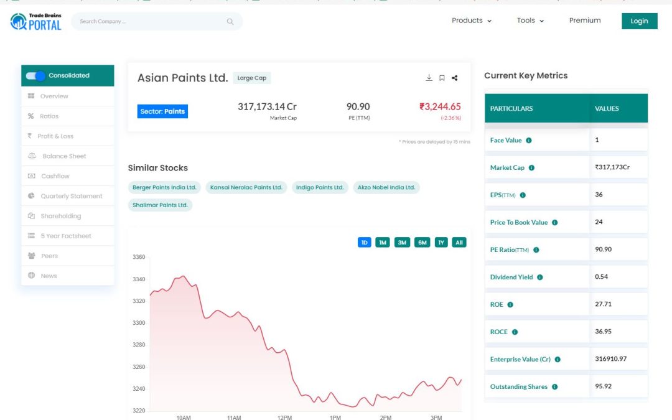Switch chart to 1Y range
Image resolution: width=672 pixels, height=420 pixels.
tap(441, 243)
